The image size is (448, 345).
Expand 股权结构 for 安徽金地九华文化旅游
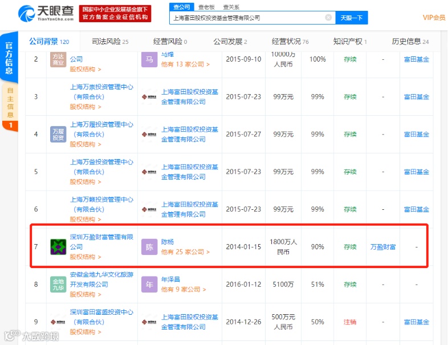[85, 294]
